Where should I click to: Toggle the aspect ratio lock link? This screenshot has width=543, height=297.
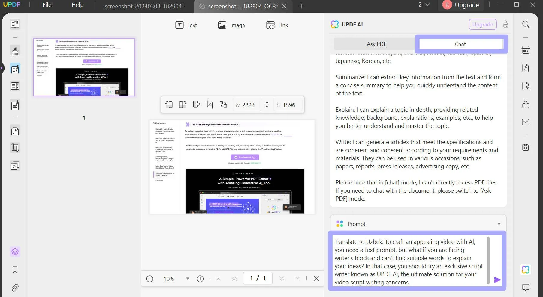pyautogui.click(x=267, y=105)
